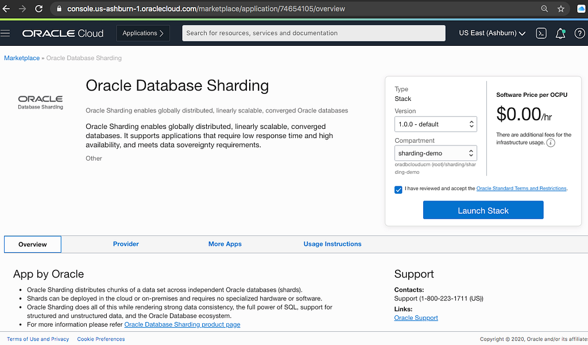The width and height of the screenshot is (588, 345).
Task: Open the Cloud Shell terminal icon
Action: coord(541,33)
